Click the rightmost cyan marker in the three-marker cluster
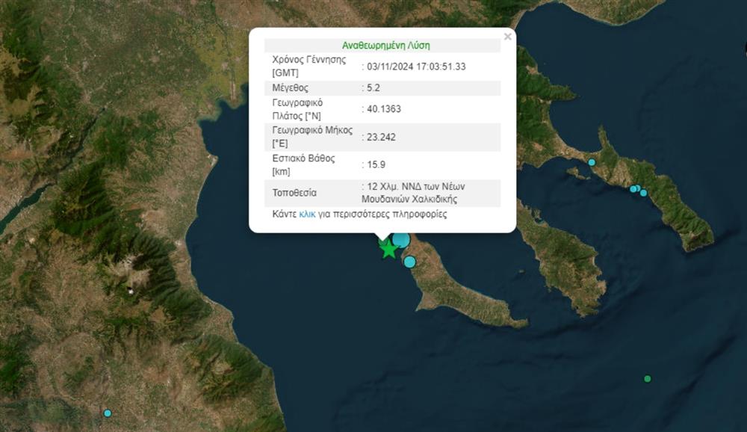Screen dimensions: 747x432 [x=643, y=193]
